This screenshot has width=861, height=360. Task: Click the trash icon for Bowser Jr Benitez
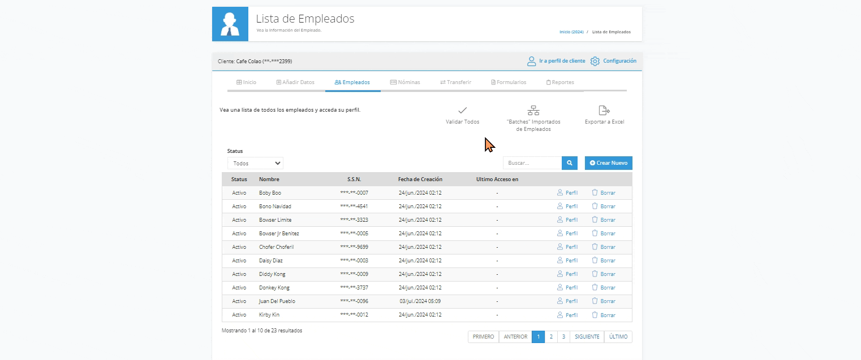click(595, 233)
